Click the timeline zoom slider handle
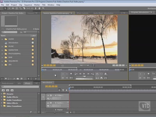The image size is (156, 117). click(55, 112)
